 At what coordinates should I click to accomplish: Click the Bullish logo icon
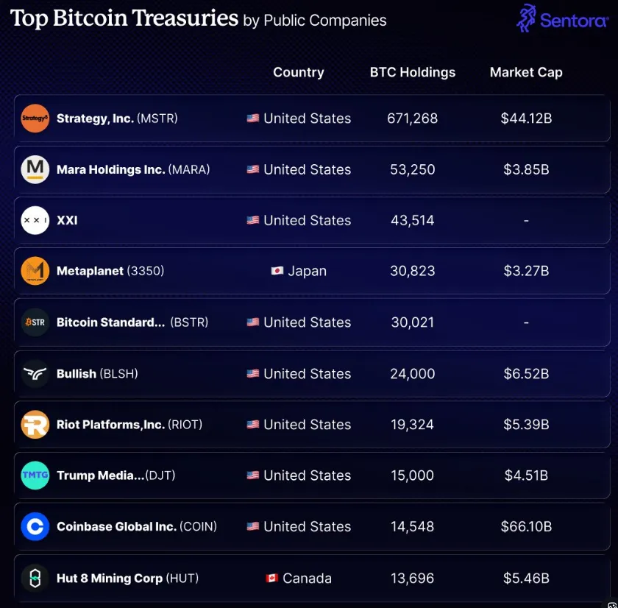pyautogui.click(x=35, y=373)
